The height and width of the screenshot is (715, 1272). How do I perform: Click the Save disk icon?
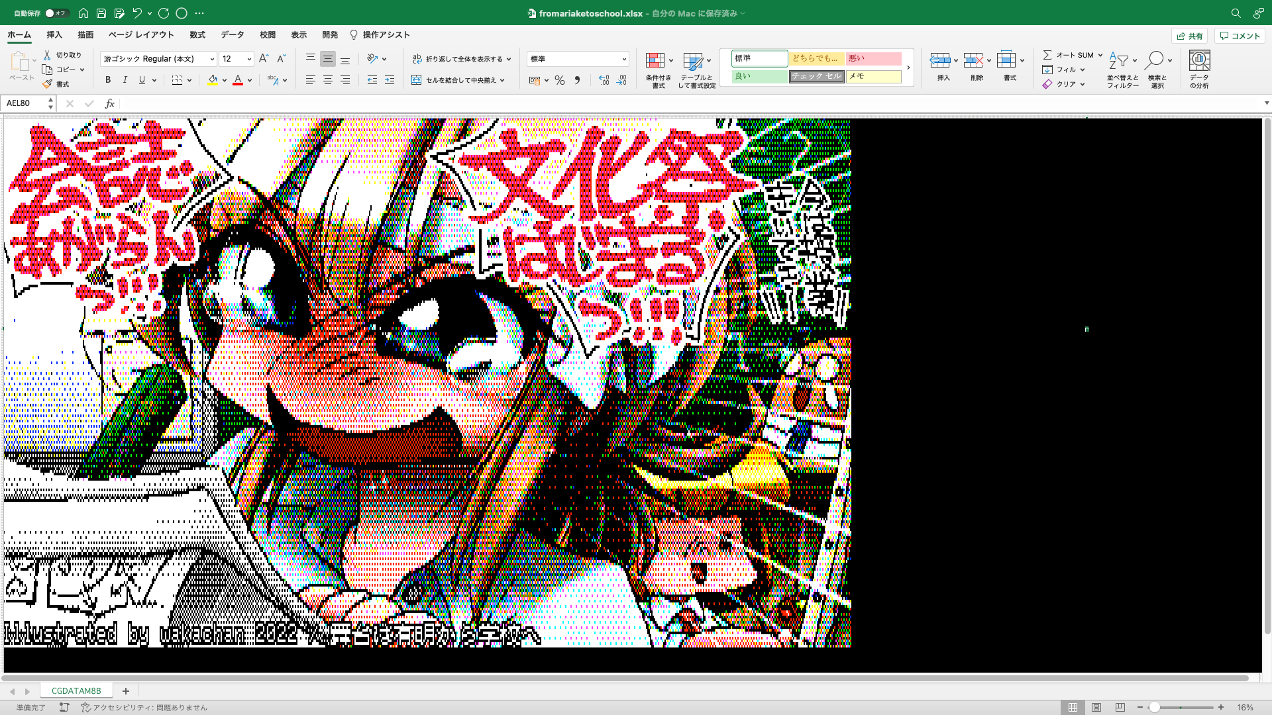pyautogui.click(x=101, y=13)
